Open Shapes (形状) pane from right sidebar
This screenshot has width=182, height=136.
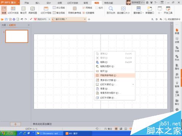click(177, 58)
